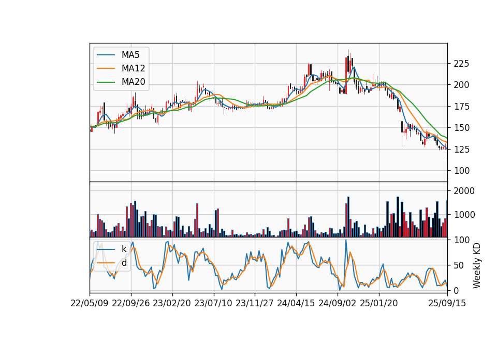This screenshot has height=357, width=497.
Task: Click the d legend label in KD panel
Action: click(124, 263)
